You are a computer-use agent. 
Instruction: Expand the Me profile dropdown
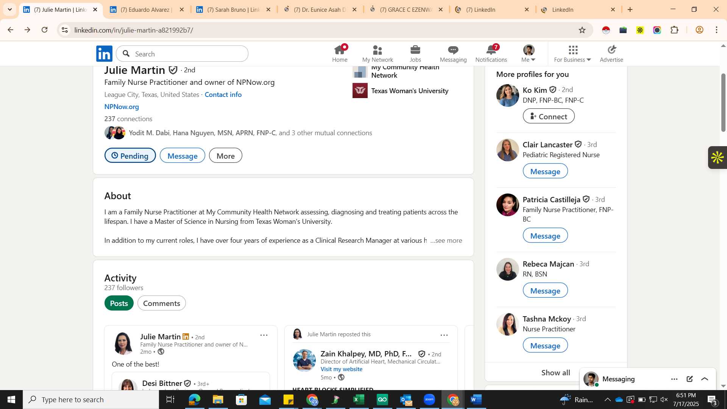529,53
